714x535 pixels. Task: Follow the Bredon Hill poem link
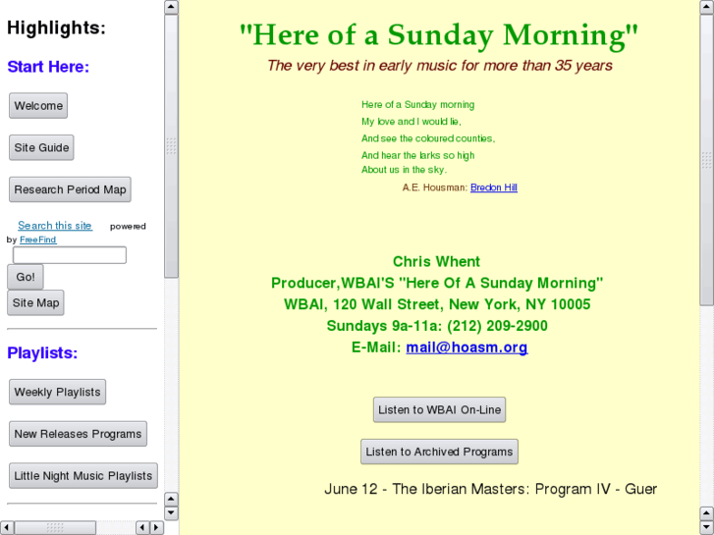click(494, 187)
